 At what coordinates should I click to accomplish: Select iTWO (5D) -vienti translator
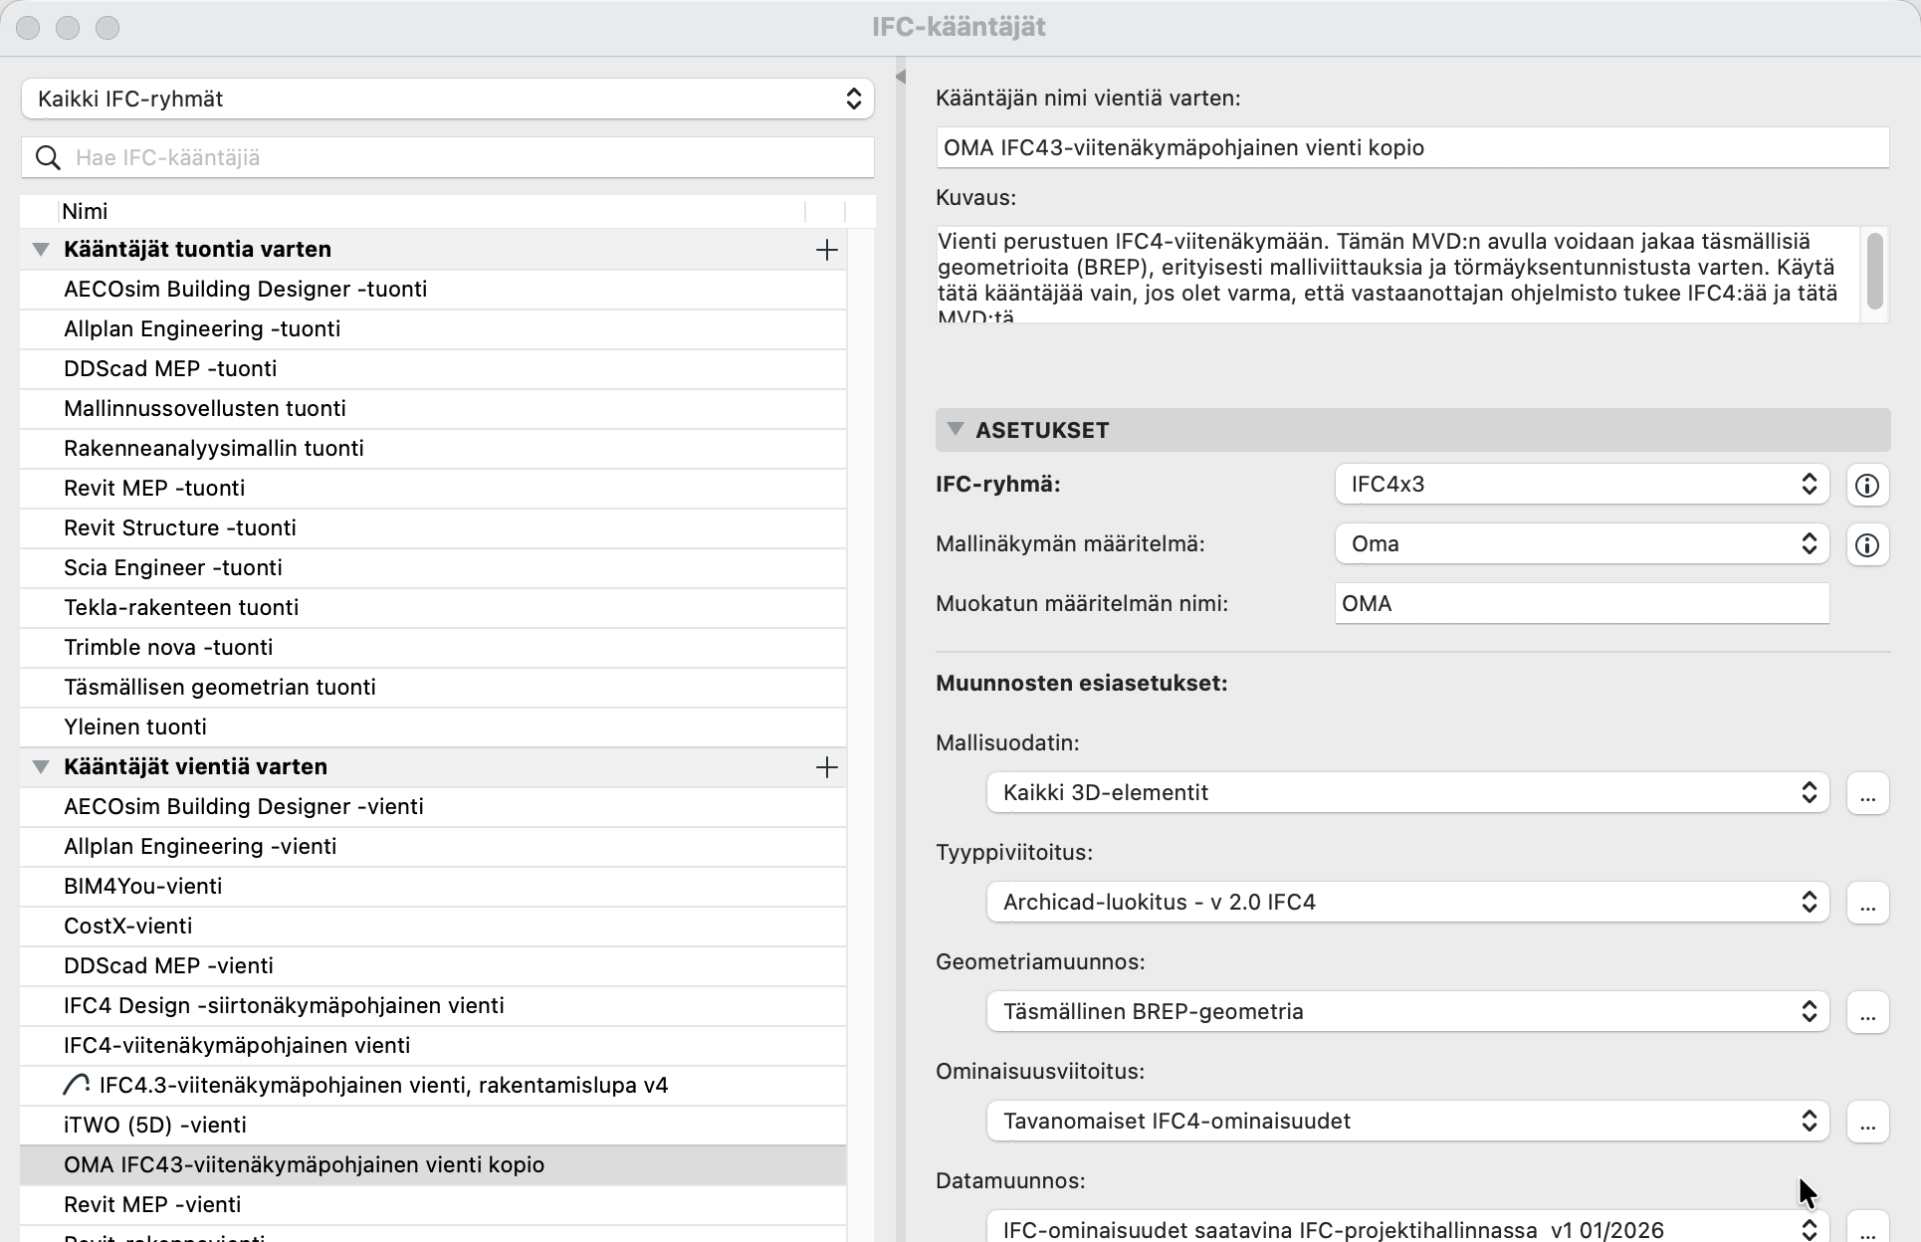[433, 1126]
